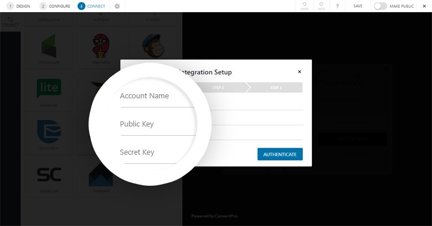This screenshot has height=226, width=432.
Task: Select the Infusionsoft integration icon
Action: (49, 46)
